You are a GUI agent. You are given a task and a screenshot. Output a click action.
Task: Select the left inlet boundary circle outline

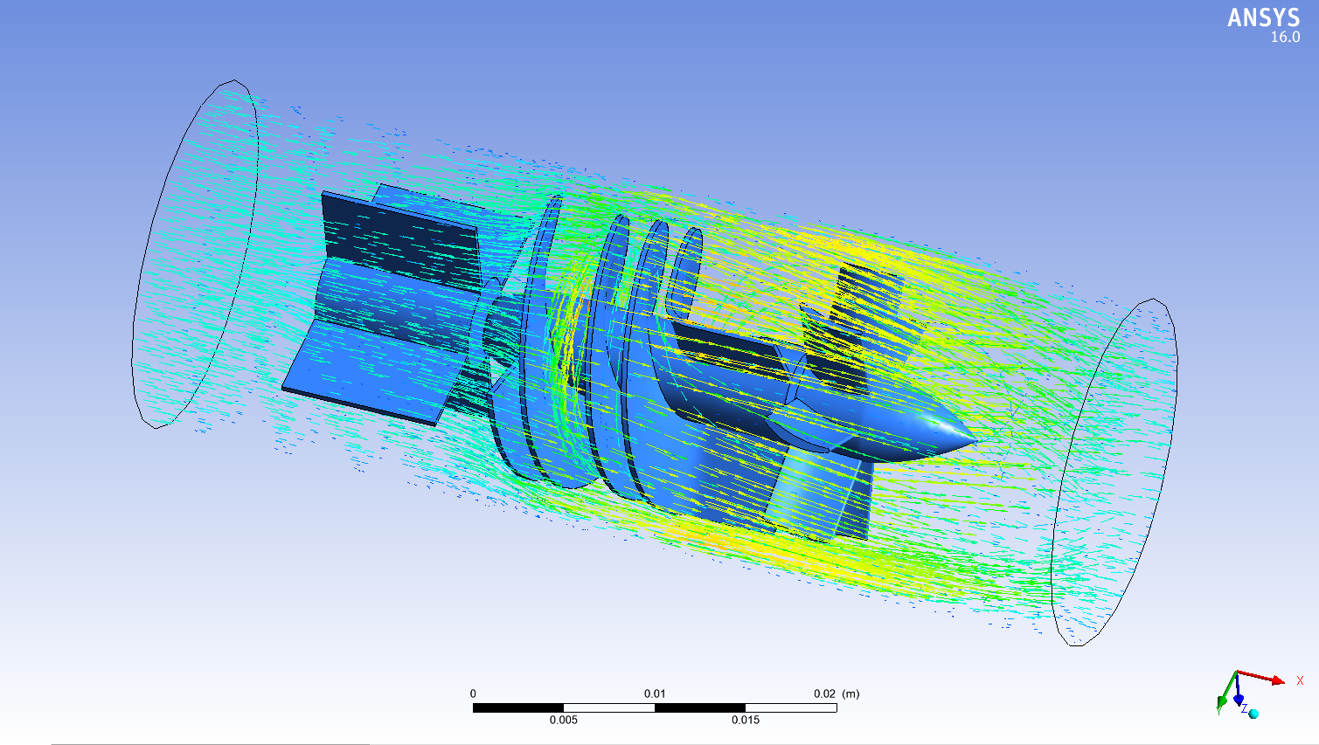pos(196,254)
